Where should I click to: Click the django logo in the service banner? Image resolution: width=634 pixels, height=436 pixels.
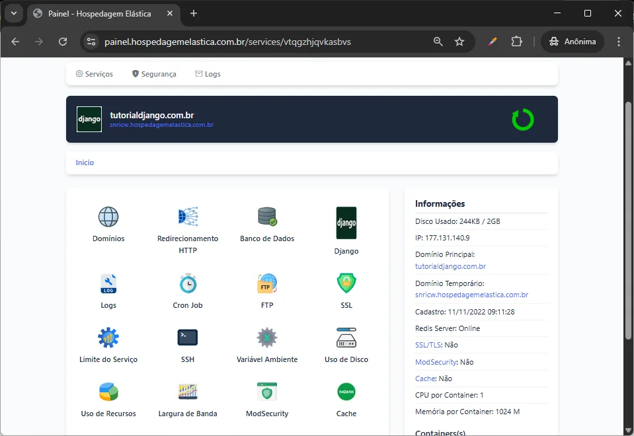pos(89,119)
